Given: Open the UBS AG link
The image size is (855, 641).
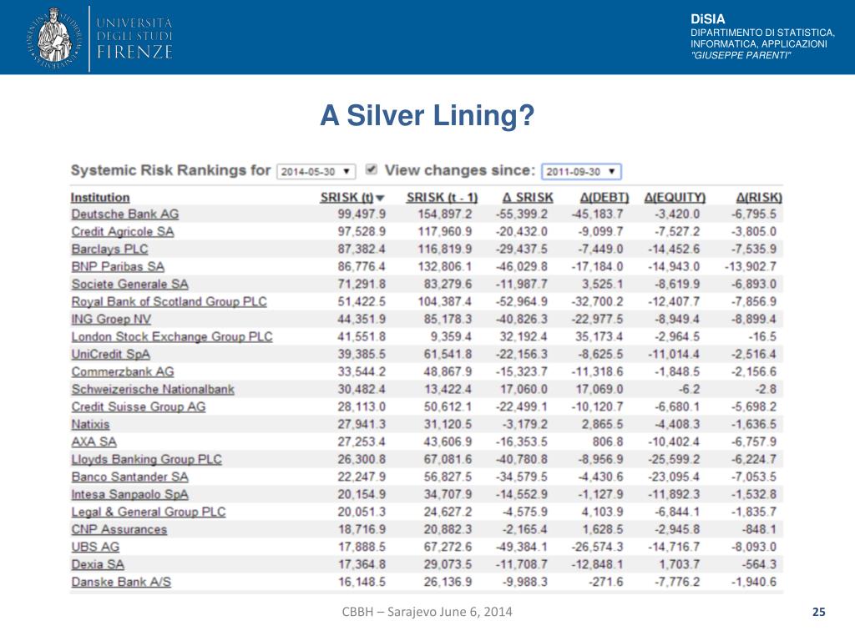Looking at the screenshot, I should [95, 547].
